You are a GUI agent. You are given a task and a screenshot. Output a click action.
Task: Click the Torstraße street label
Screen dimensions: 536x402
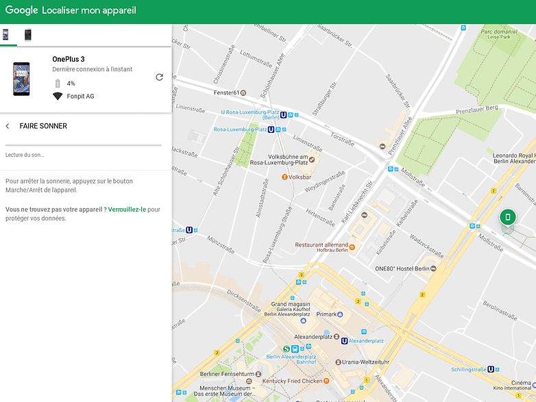(x=342, y=139)
